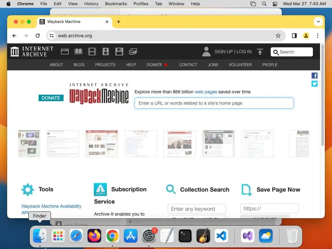Bookmark this page with star icon

point(278,36)
